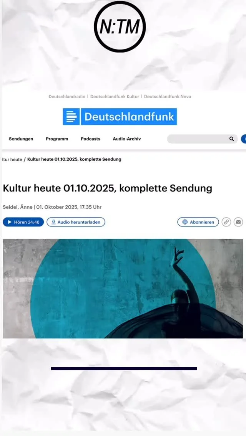This screenshot has width=246, height=436.
Task: Open the Deutschlandfunk logo homepage
Action: [x=120, y=117]
